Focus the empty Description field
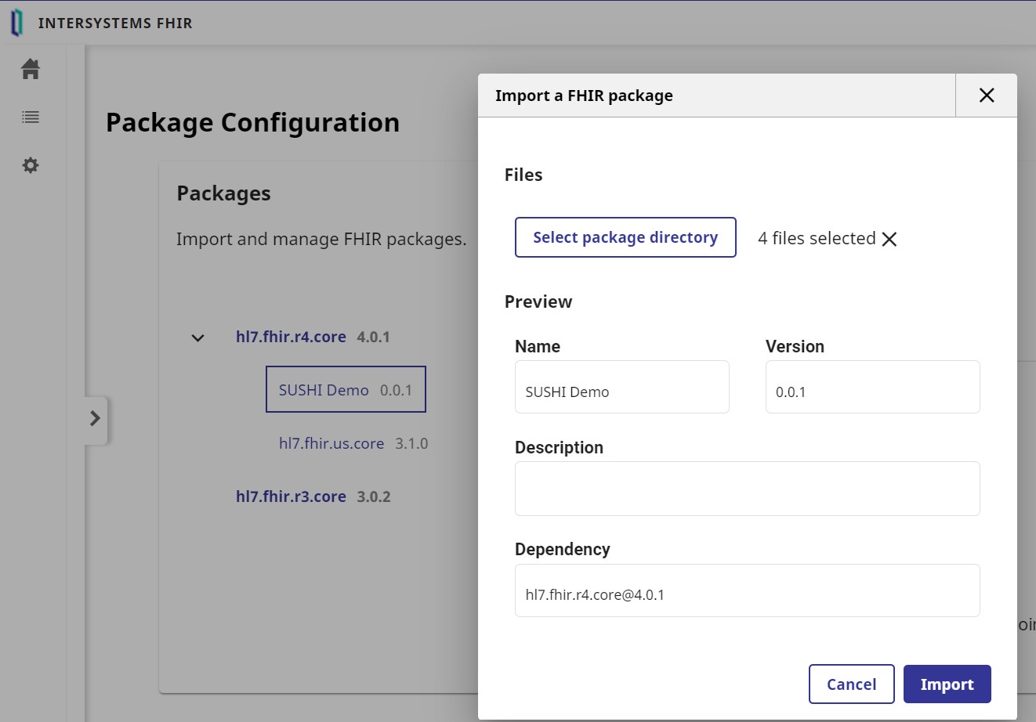The height and width of the screenshot is (722, 1036). click(747, 489)
